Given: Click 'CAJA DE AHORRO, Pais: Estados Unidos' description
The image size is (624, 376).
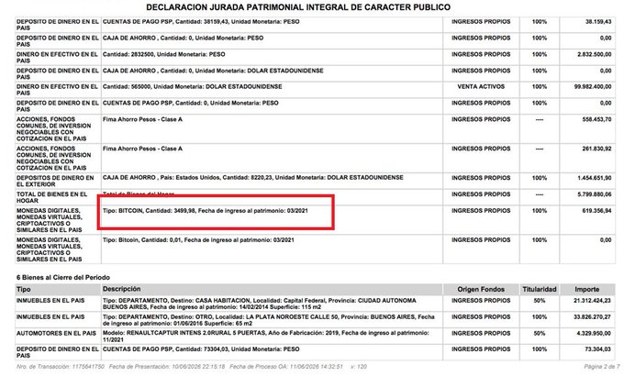Looking at the screenshot, I should click(252, 178).
